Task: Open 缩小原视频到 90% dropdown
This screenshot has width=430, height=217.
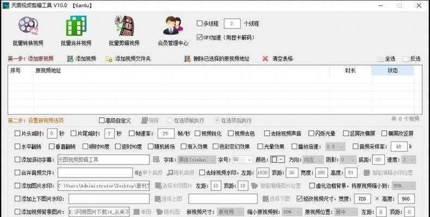Action: pos(292,212)
